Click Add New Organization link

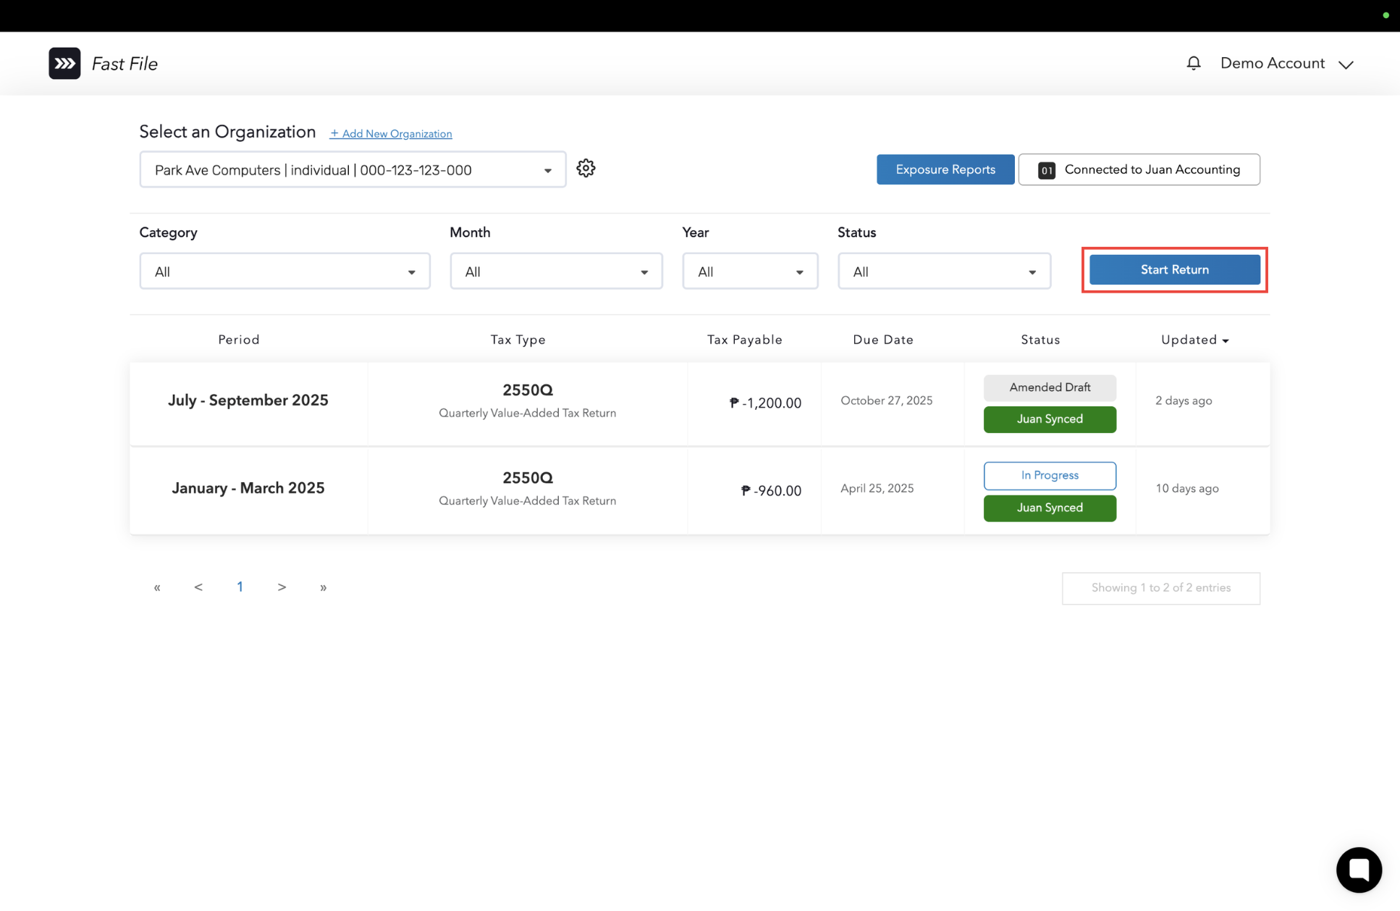point(391,134)
